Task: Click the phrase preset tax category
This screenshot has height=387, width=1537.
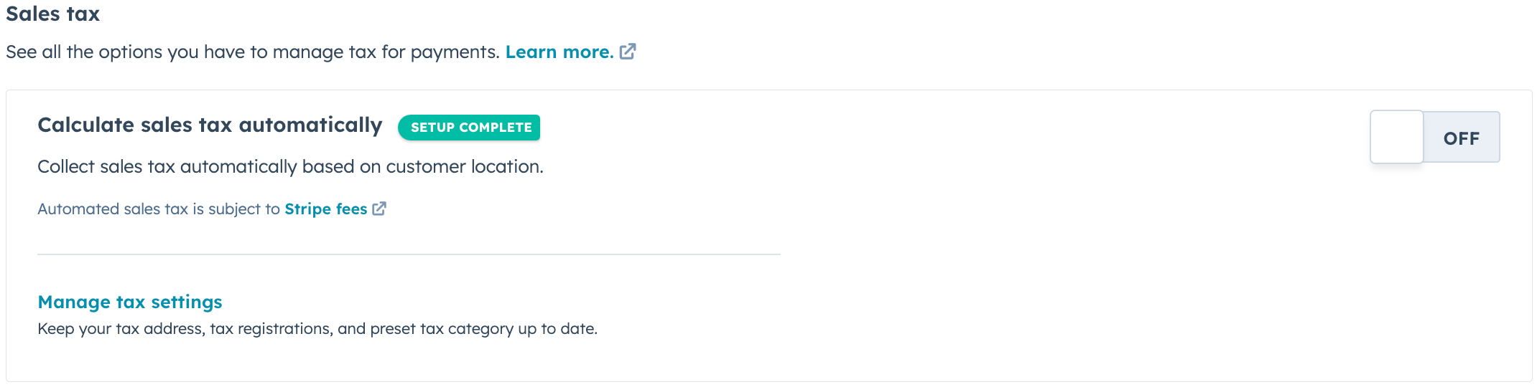Action: tap(442, 329)
